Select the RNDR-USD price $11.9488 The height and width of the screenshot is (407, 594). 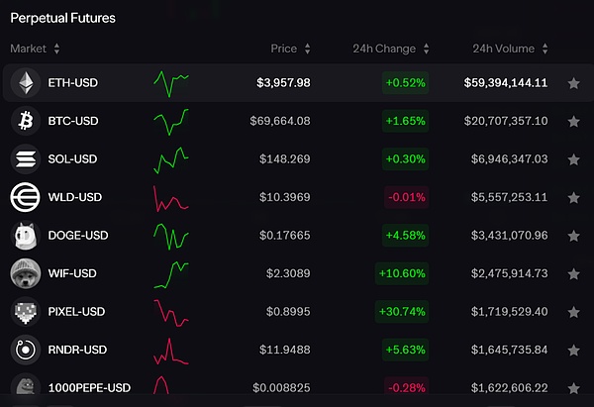[x=284, y=350]
